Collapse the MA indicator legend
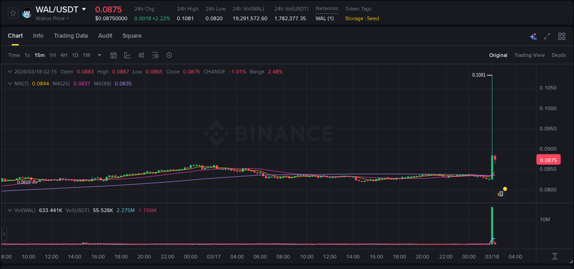The height and width of the screenshot is (269, 574). (10, 84)
